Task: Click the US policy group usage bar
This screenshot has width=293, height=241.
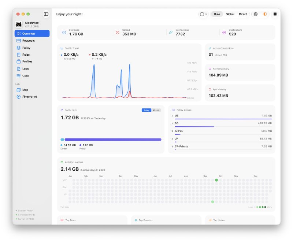Action: click(x=223, y=119)
